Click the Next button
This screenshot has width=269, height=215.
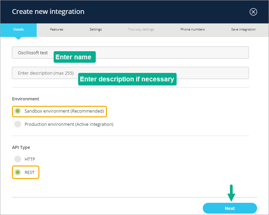point(230,208)
